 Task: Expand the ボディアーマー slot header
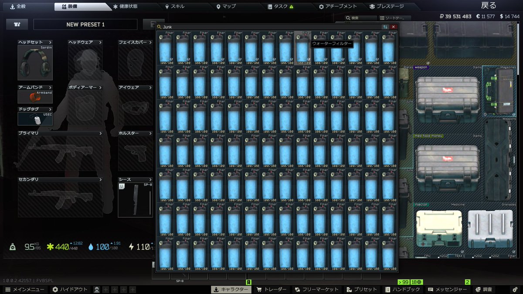[85, 88]
